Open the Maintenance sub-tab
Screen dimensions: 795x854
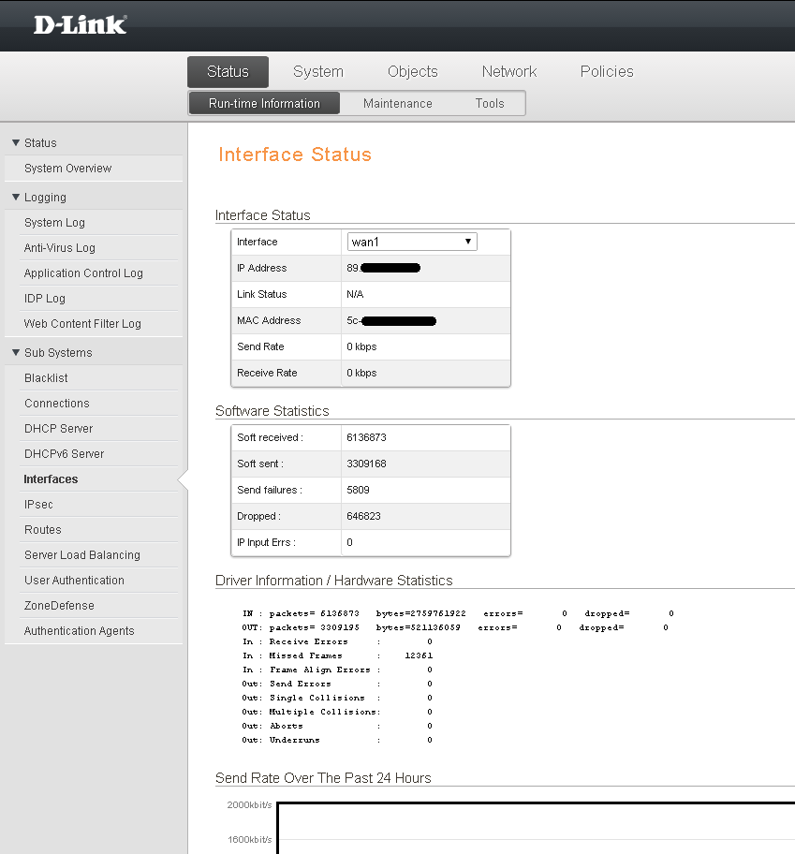click(x=397, y=104)
